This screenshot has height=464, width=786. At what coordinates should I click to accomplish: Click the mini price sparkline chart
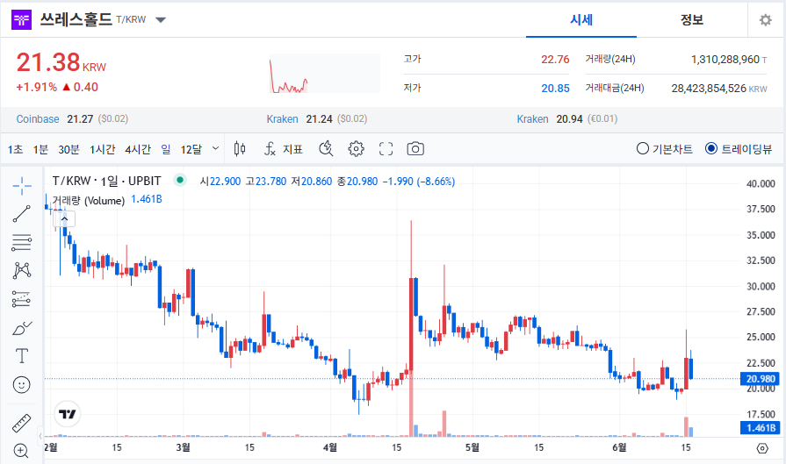click(325, 74)
